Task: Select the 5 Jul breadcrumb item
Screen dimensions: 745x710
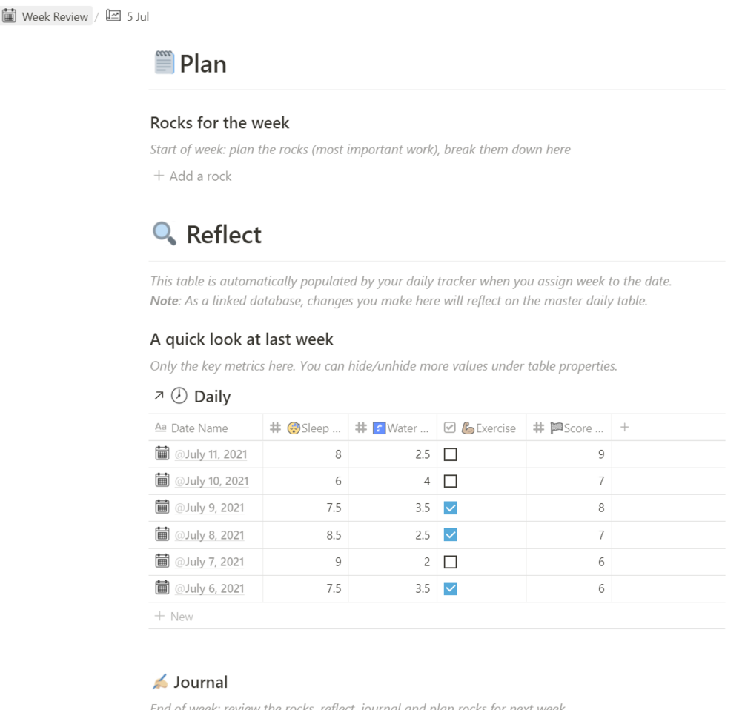Action: tap(137, 16)
